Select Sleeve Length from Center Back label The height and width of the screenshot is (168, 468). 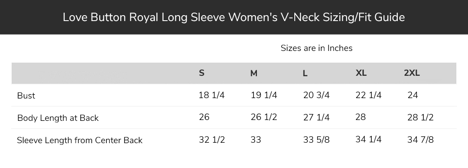(x=80, y=140)
